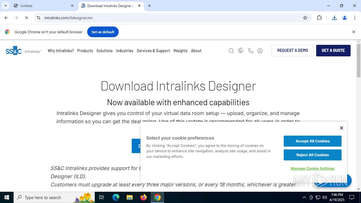
Task: Open a new browser tab
Action: click(x=149, y=6)
